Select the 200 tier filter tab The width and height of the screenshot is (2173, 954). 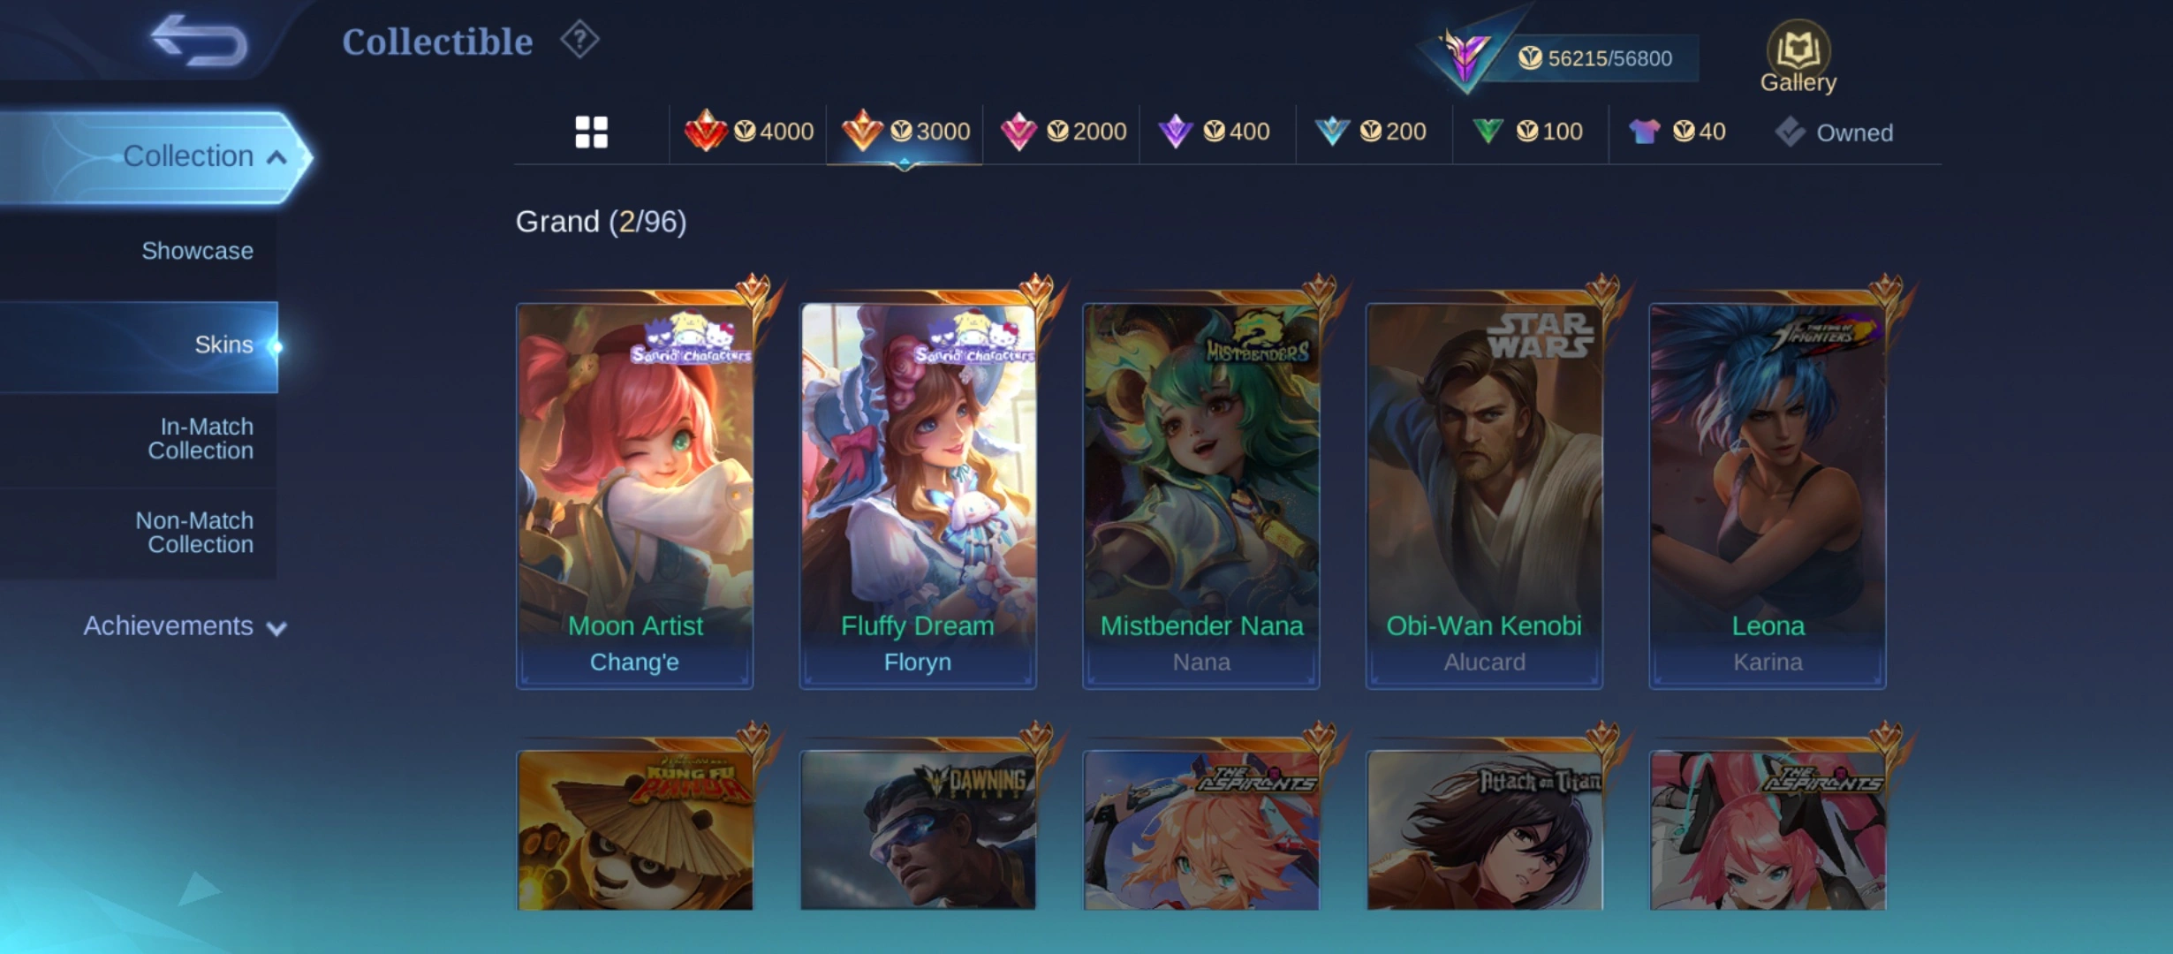[x=1371, y=132]
